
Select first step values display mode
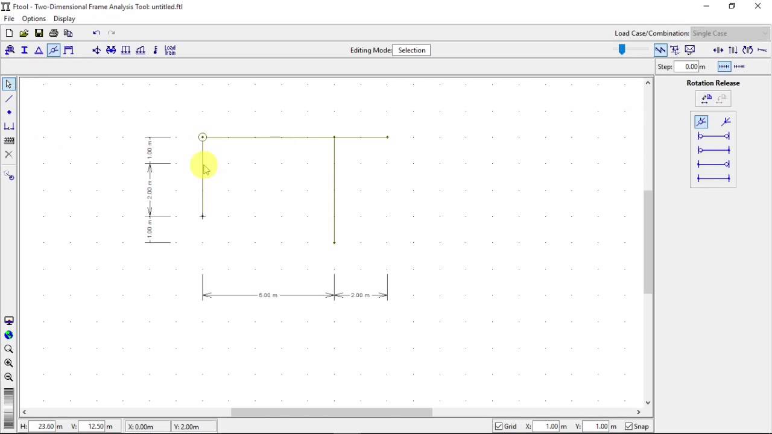pos(724,66)
